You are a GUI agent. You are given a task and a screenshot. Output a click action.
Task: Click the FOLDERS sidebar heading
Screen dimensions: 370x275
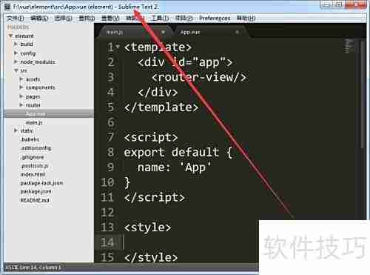tap(18, 27)
